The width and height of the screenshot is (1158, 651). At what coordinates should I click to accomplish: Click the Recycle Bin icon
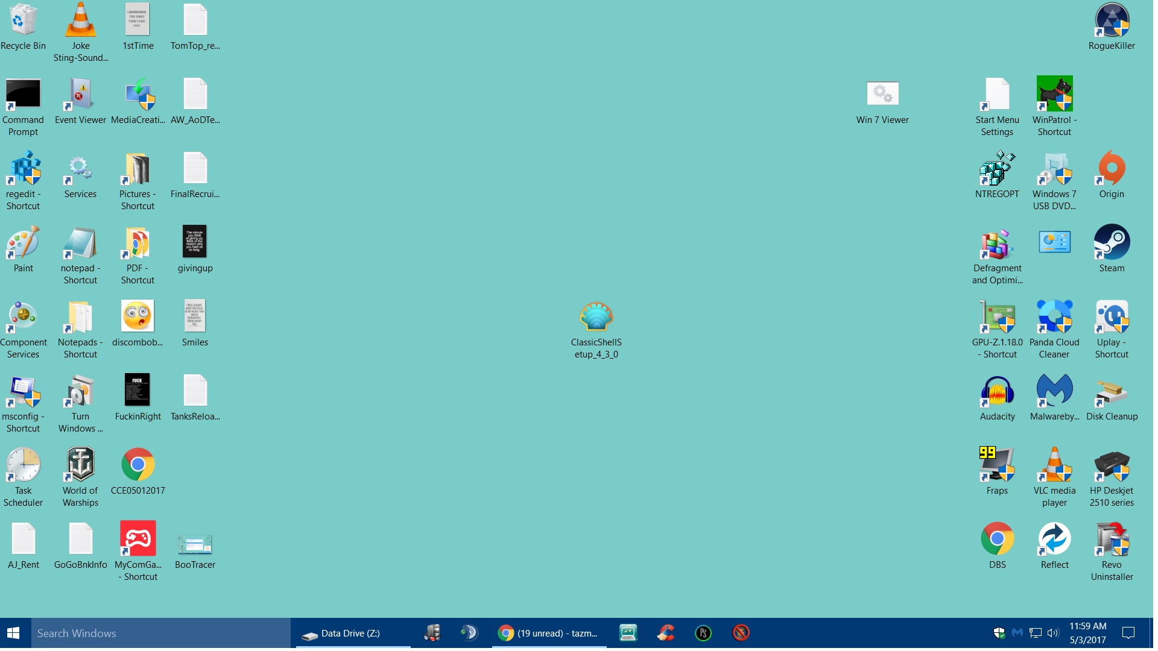pyautogui.click(x=23, y=20)
